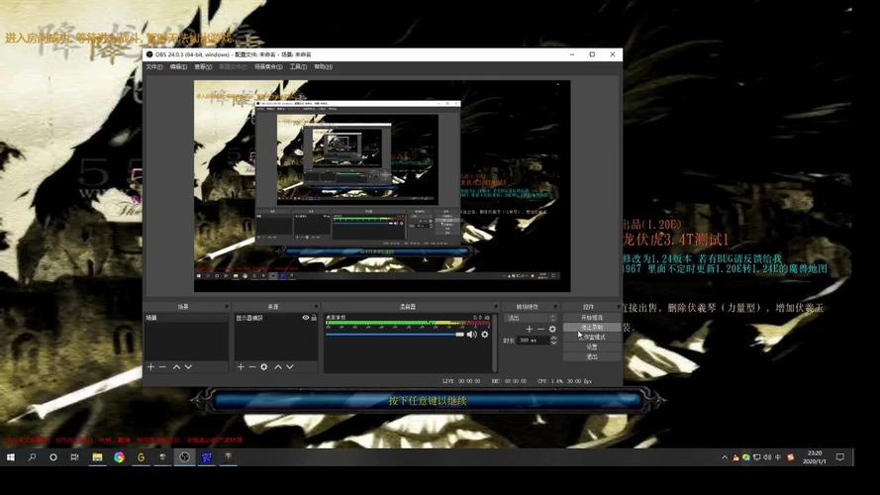Open the notification center icon
The width and height of the screenshot is (880, 495).
click(839, 457)
